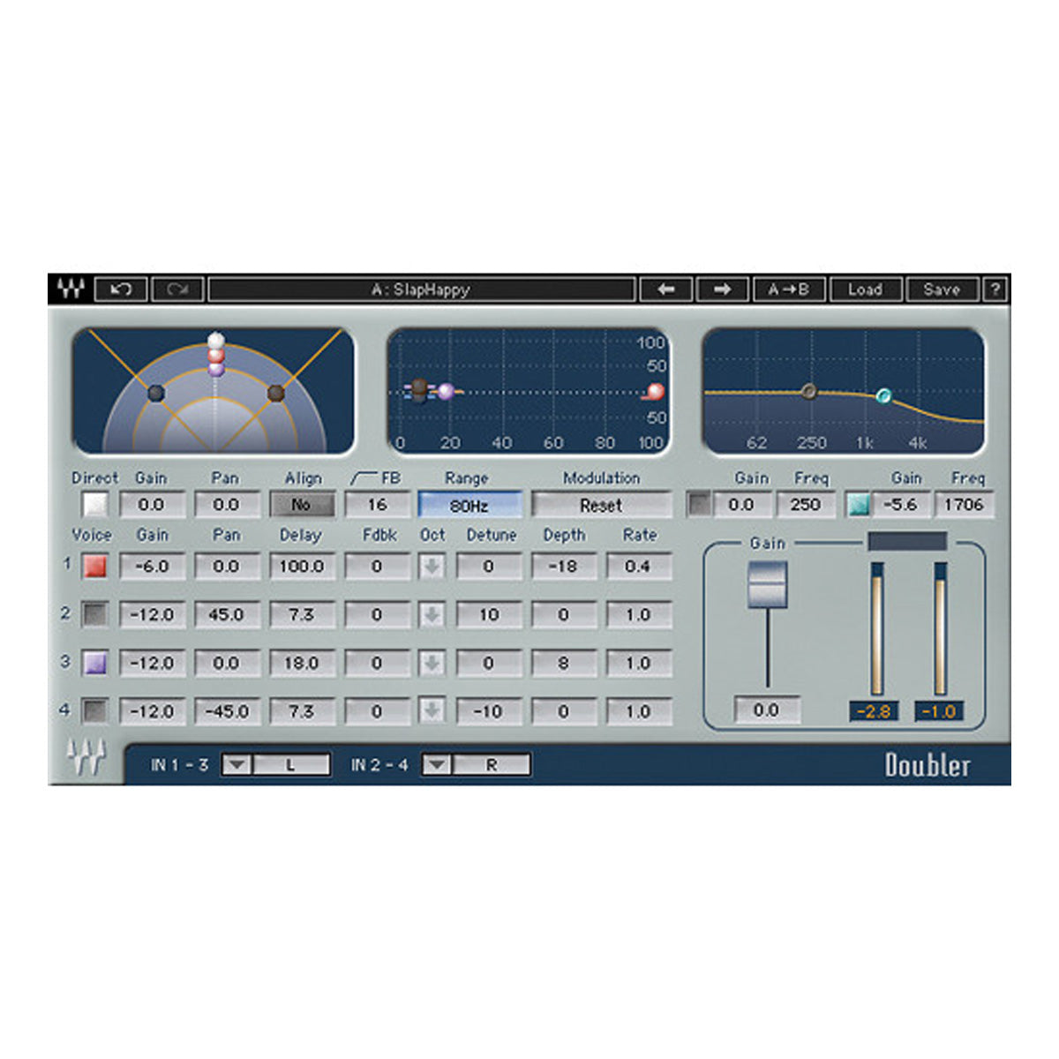Image resolution: width=1059 pixels, height=1059 pixels.
Task: Toggle the Direct signal on
Action: 94,504
